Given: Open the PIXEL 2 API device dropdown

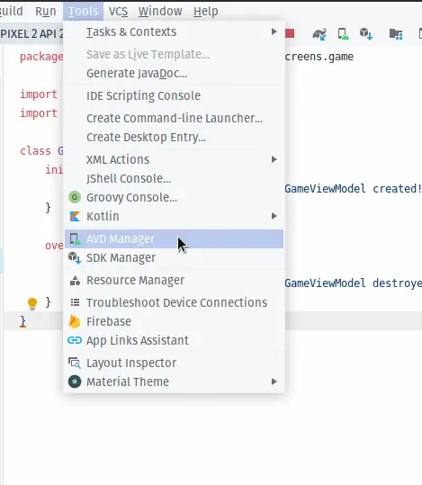Looking at the screenshot, I should (x=31, y=33).
